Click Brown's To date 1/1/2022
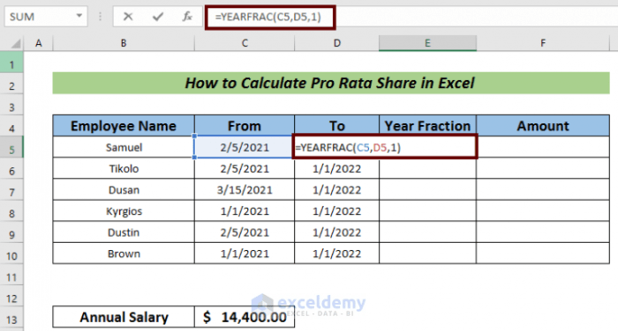618x331 pixels. tap(337, 254)
